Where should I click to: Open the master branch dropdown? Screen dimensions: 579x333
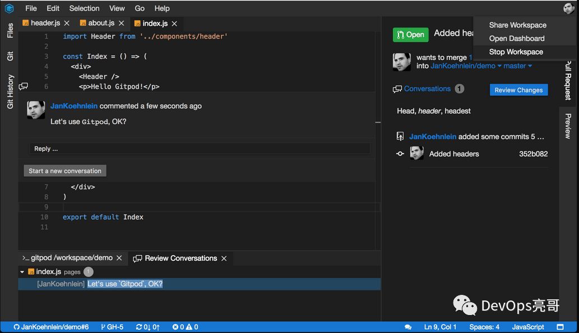click(518, 66)
